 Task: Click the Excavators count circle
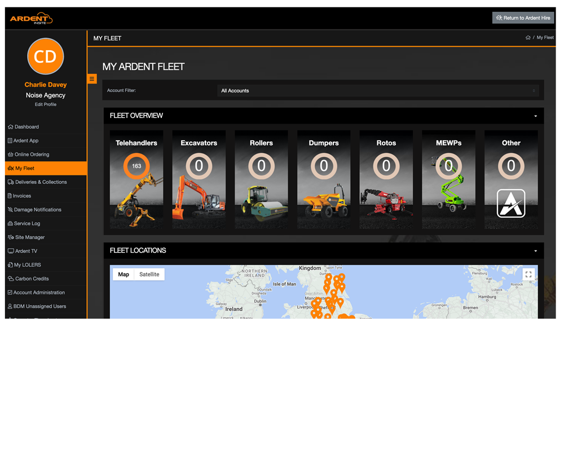(199, 166)
